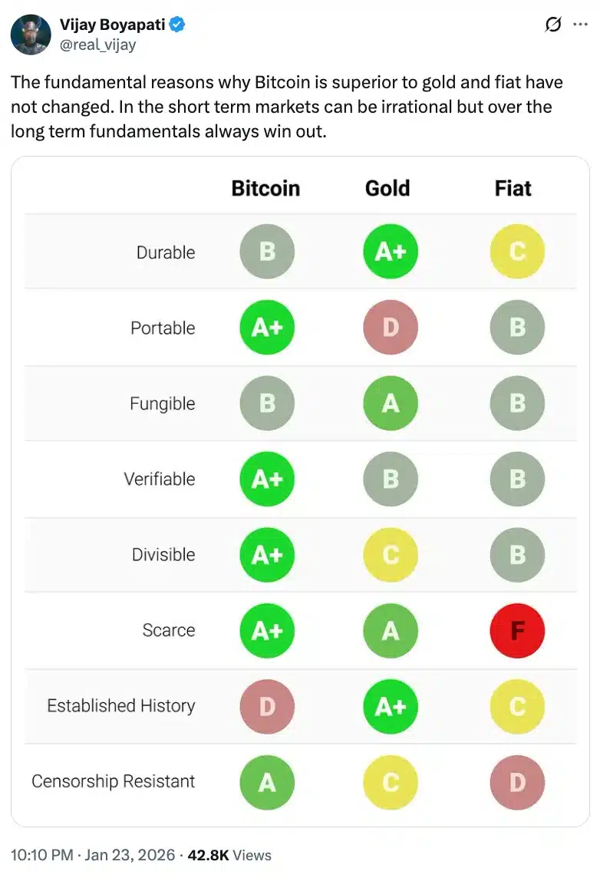Click the Gold column header in the chart
This screenshot has height=878, width=600.
(x=387, y=187)
